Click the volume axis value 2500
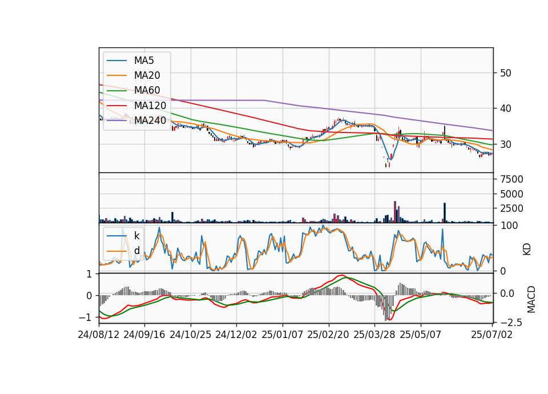This screenshot has width=548, height=394. click(511, 208)
